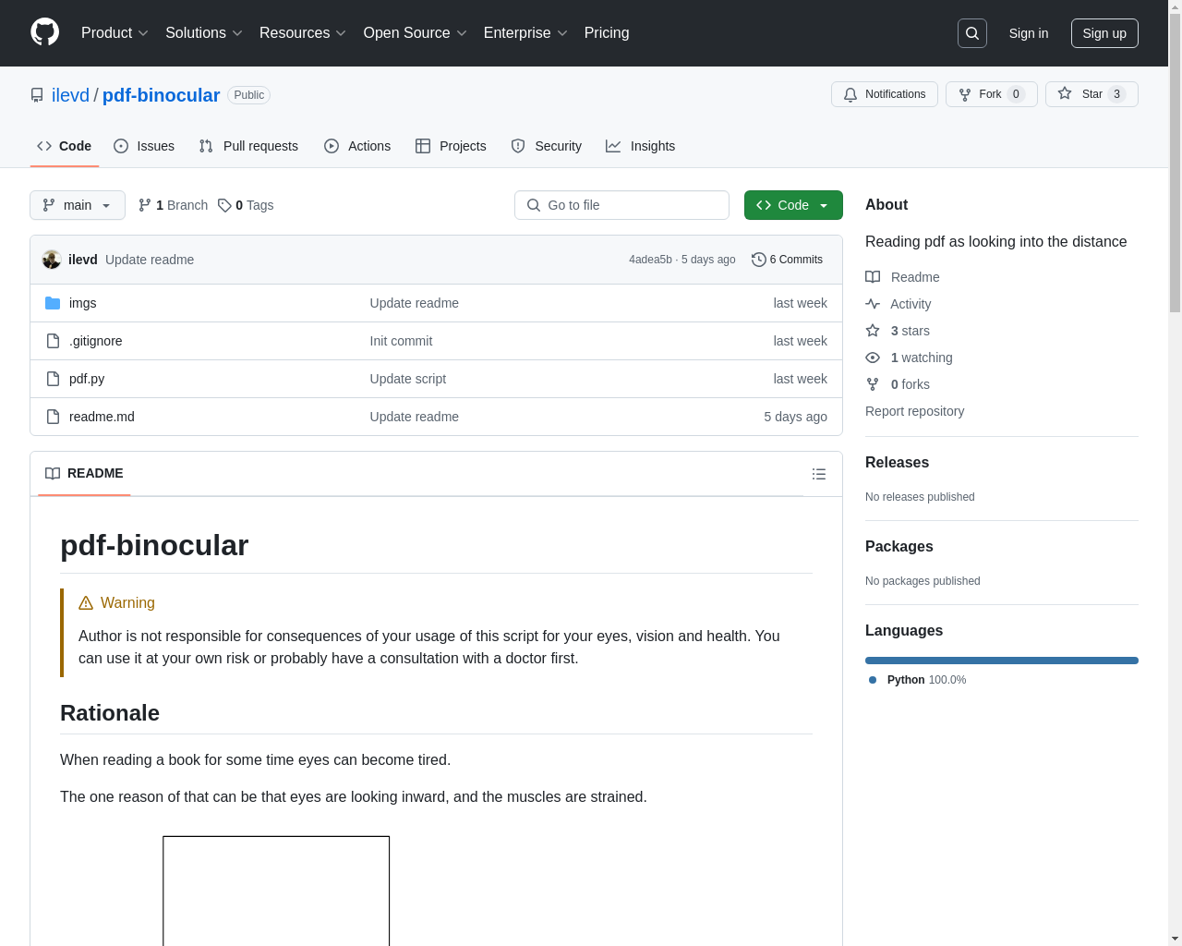Click the readme.md file icon
The image size is (1182, 946).
[x=53, y=417]
